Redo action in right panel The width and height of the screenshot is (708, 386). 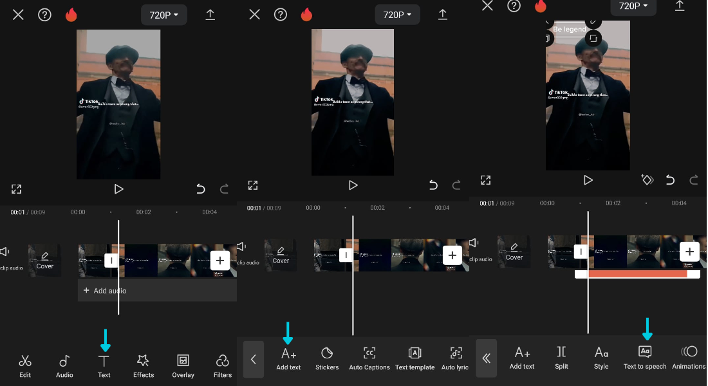[694, 180]
